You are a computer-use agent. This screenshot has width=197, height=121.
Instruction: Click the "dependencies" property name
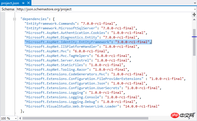coord(35,19)
